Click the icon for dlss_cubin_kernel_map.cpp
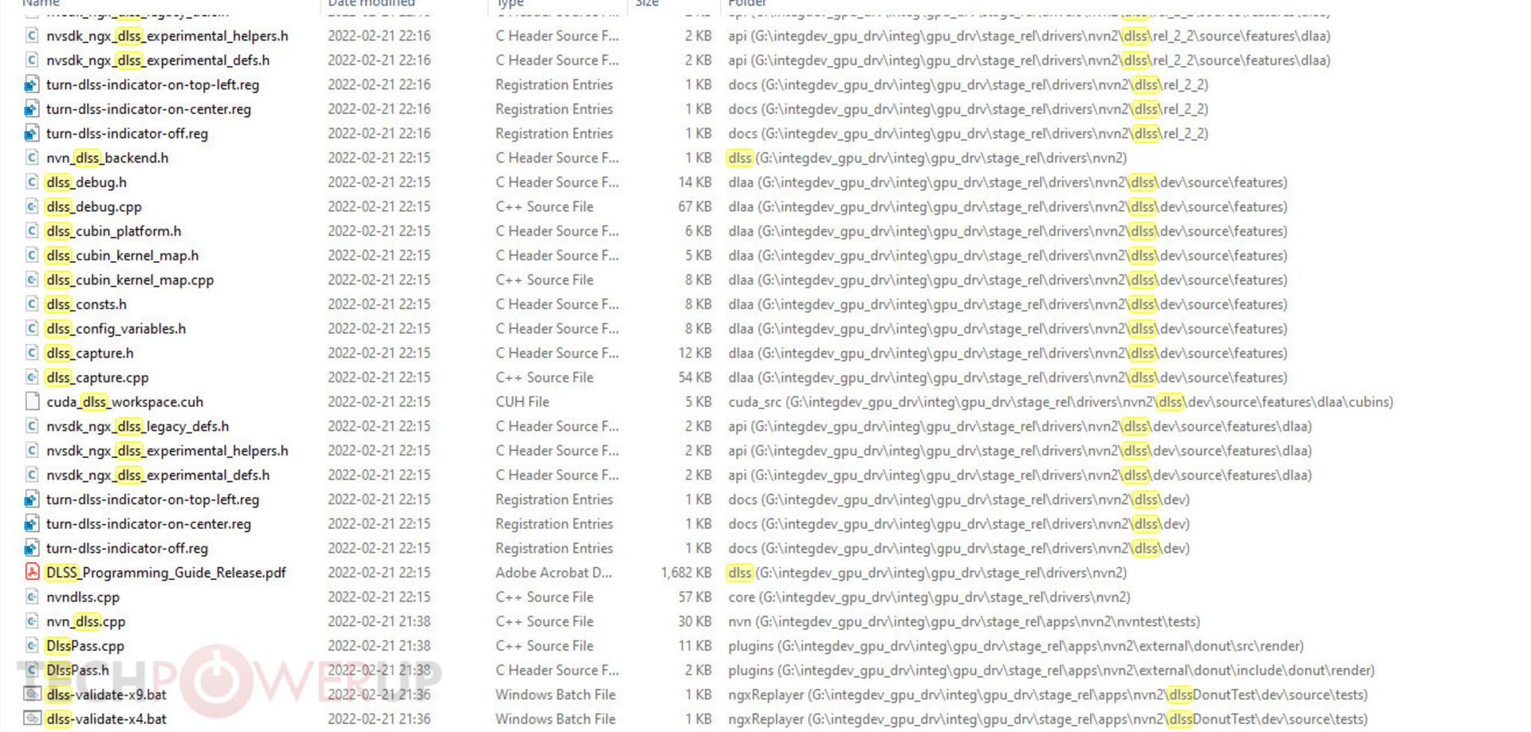Image resolution: width=1531 pixels, height=732 pixels. point(32,280)
